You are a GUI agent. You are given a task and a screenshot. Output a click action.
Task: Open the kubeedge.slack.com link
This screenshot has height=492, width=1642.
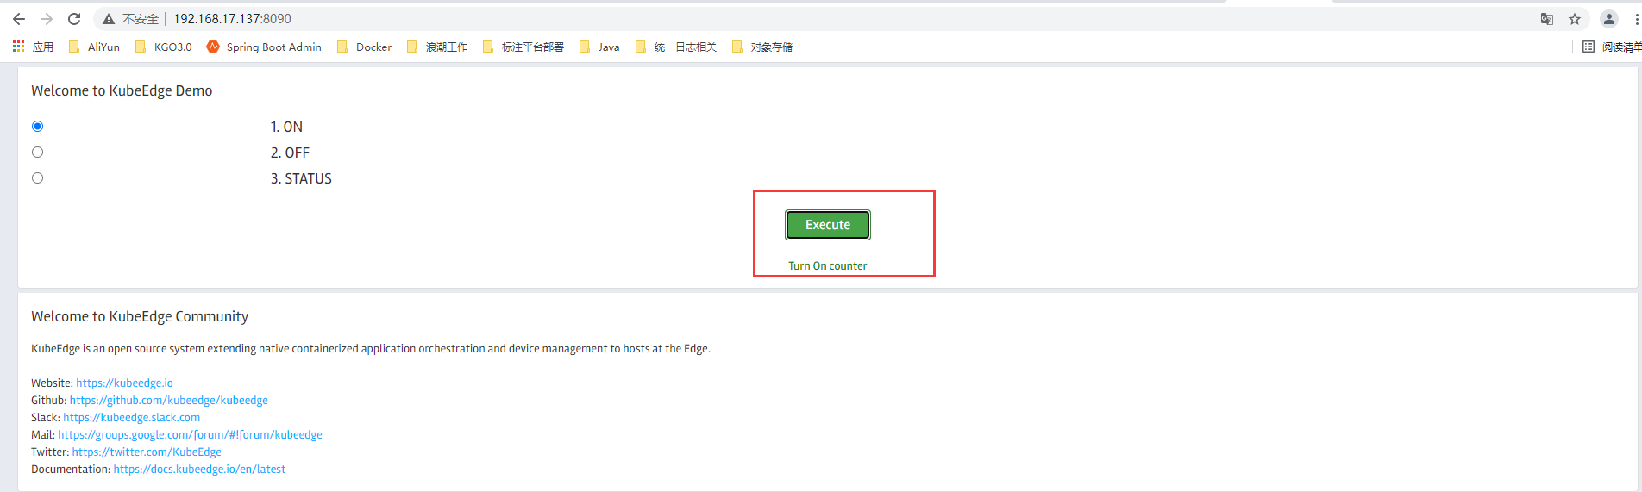point(131,417)
